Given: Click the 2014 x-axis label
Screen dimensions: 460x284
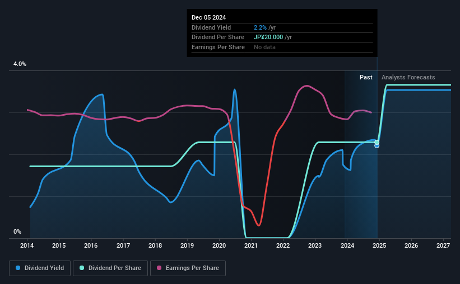Looking at the screenshot, I should pos(27,245).
